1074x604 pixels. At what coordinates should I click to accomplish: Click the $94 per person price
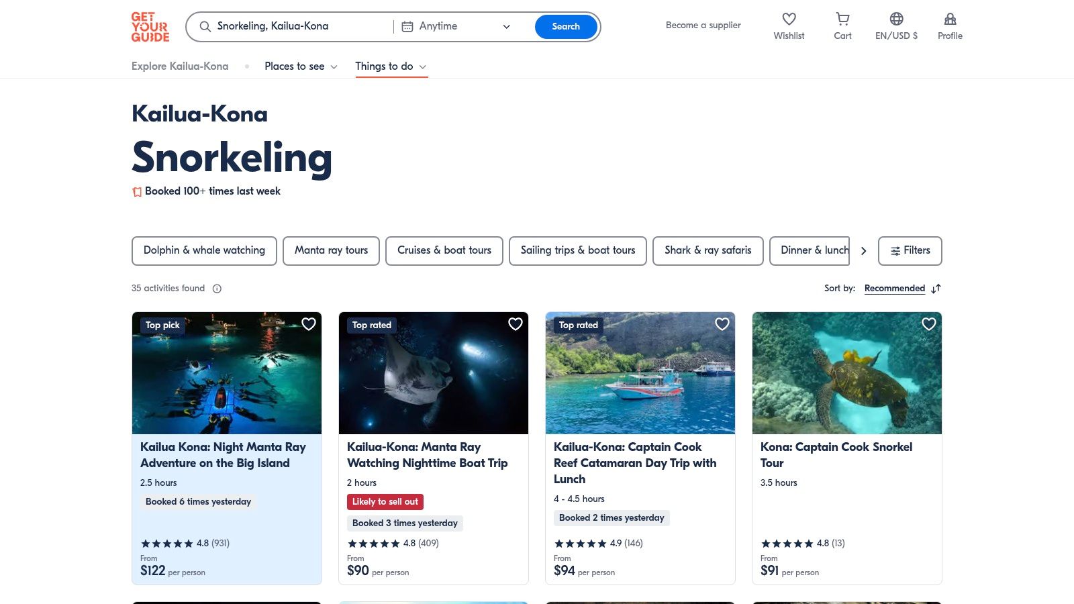584,571
